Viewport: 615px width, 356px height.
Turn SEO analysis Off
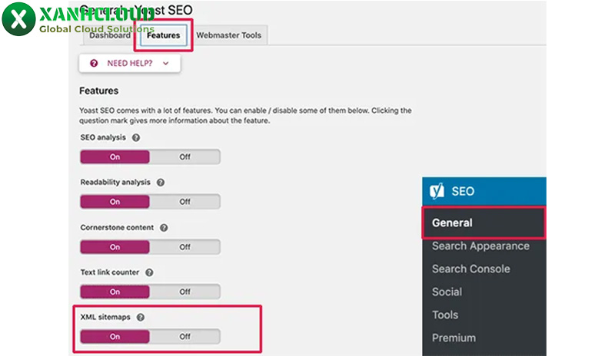pos(184,157)
